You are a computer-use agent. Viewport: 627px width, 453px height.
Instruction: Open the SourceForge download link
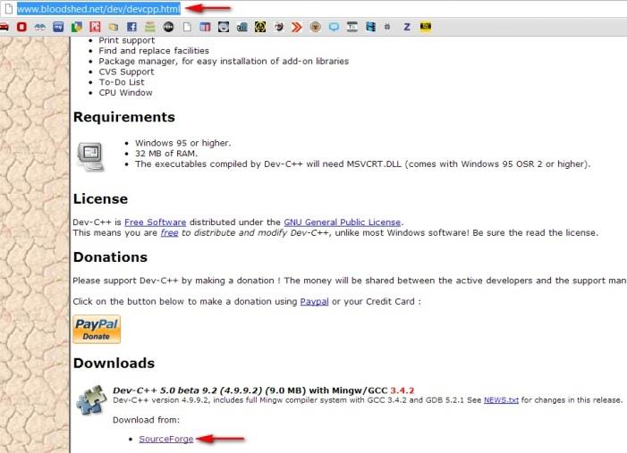[166, 439]
